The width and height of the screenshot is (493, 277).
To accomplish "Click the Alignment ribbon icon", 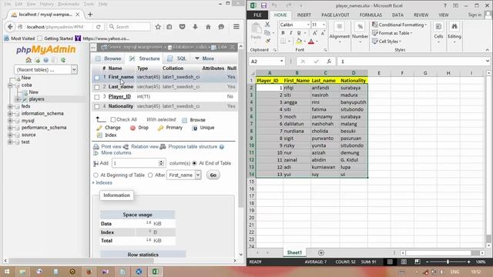I will [x=340, y=27].
